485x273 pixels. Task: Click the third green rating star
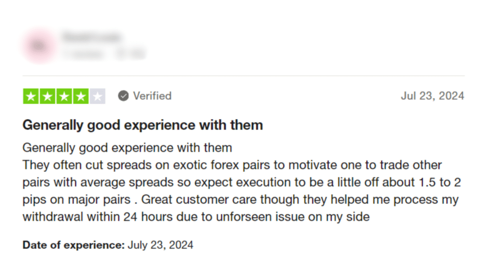coord(64,96)
